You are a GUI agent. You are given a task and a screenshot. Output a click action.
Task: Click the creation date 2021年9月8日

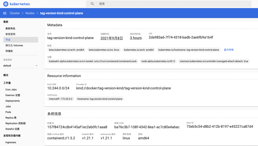[112, 38]
